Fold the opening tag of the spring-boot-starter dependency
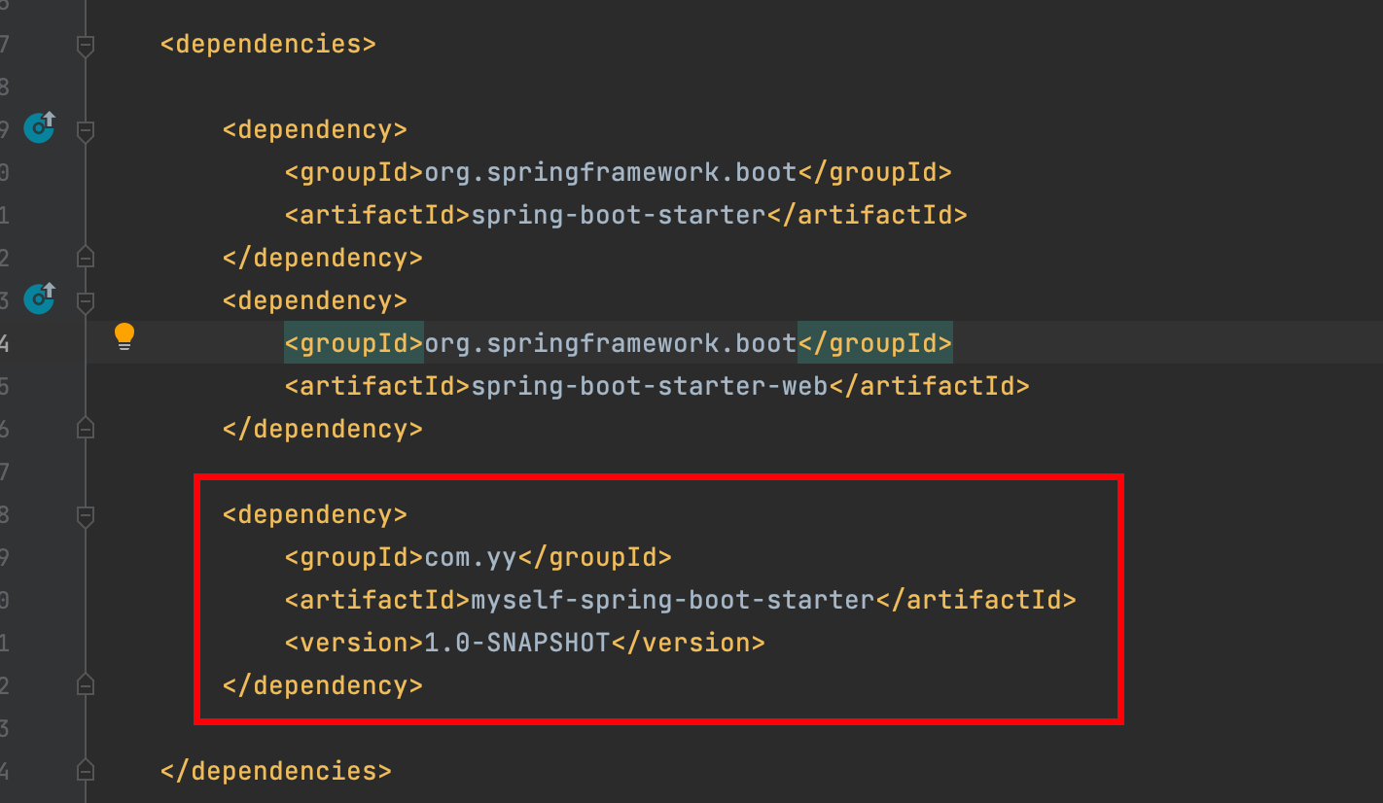 click(86, 130)
